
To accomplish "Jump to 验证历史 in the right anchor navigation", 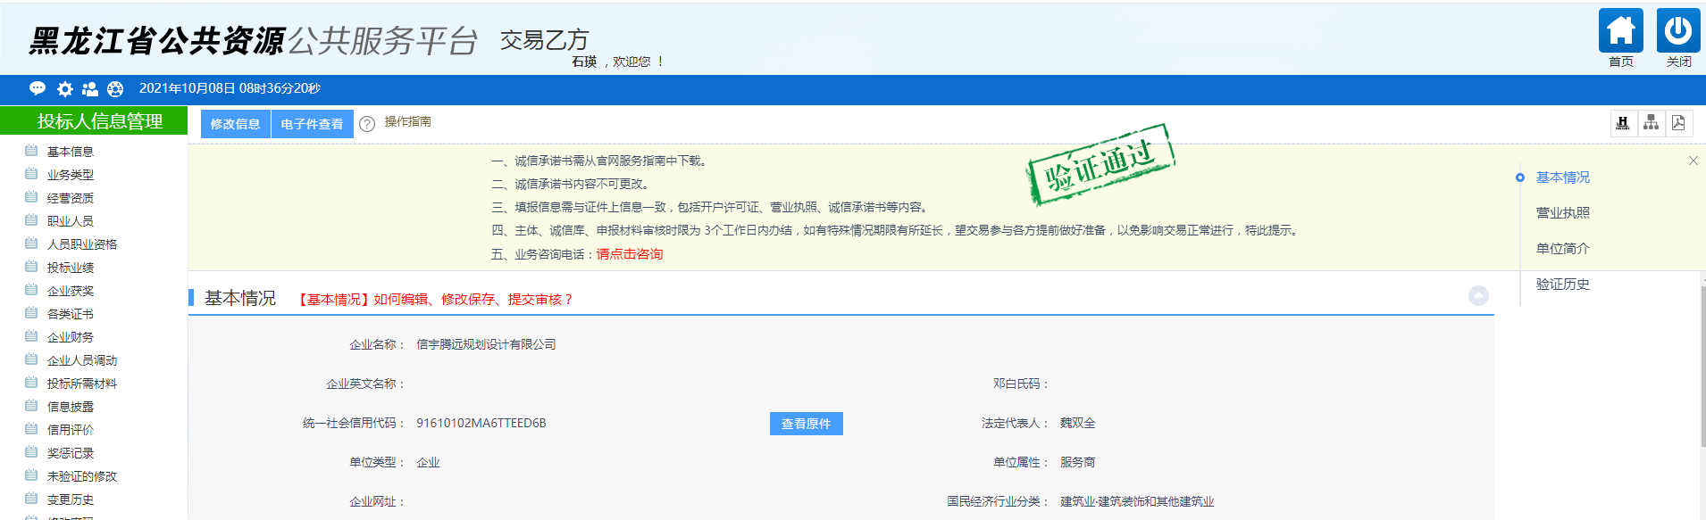I will pyautogui.click(x=1562, y=285).
